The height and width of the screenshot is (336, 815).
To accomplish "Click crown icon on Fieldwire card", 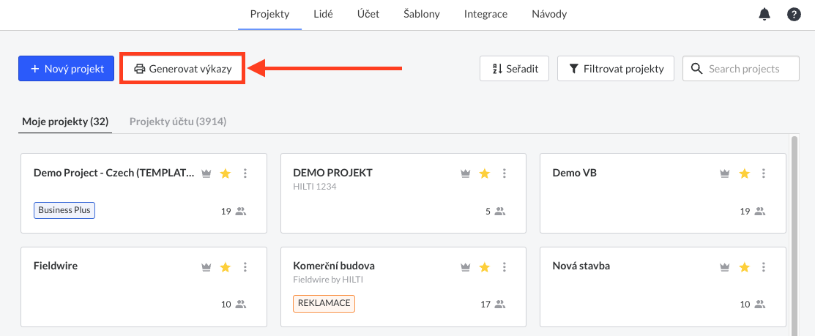I will (206, 267).
